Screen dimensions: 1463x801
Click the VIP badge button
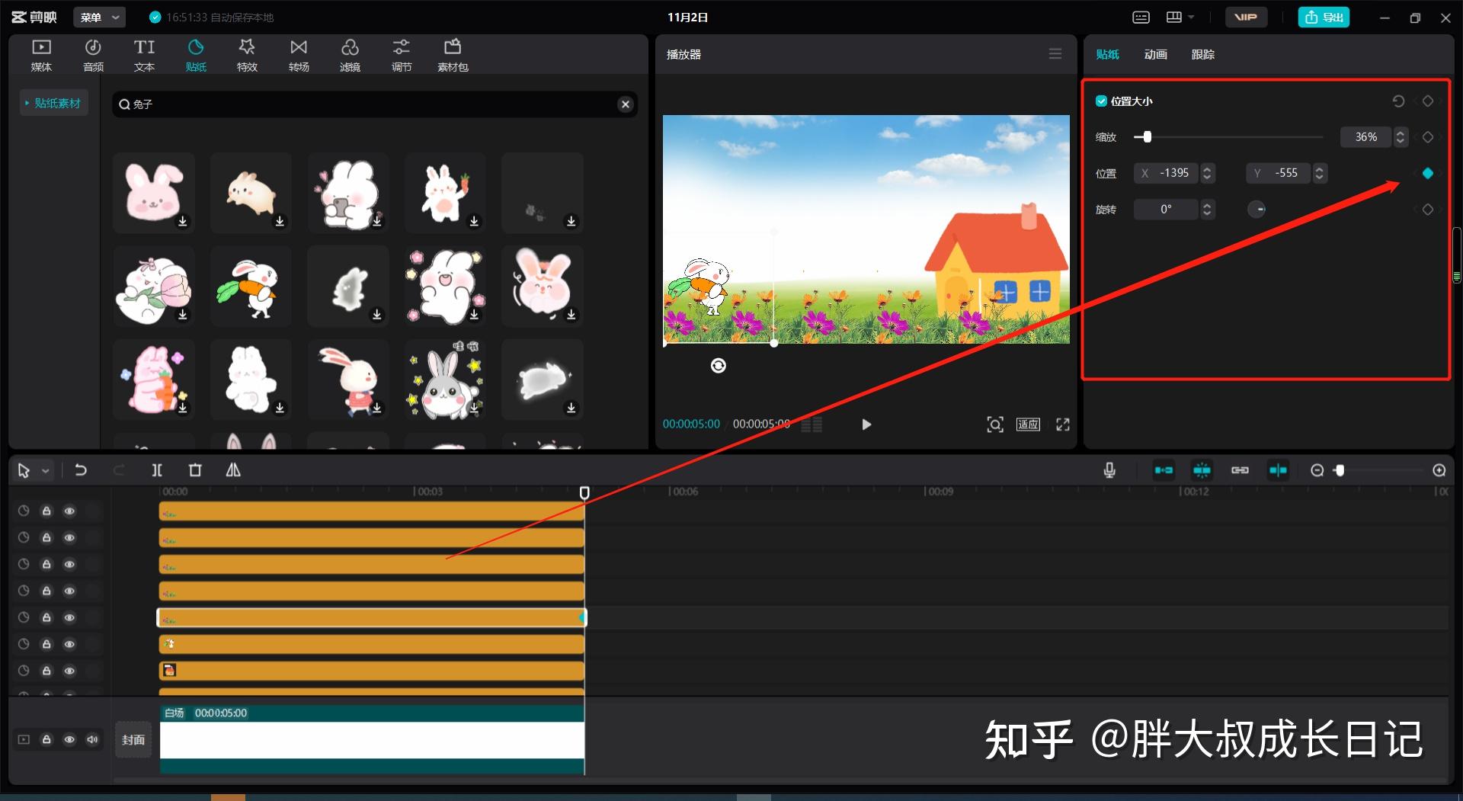click(x=1246, y=17)
